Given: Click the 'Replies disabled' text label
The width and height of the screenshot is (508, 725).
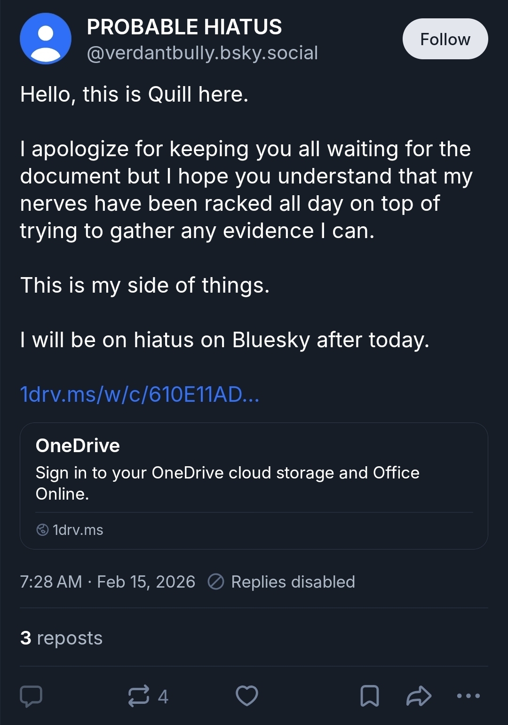Looking at the screenshot, I should pyautogui.click(x=293, y=582).
